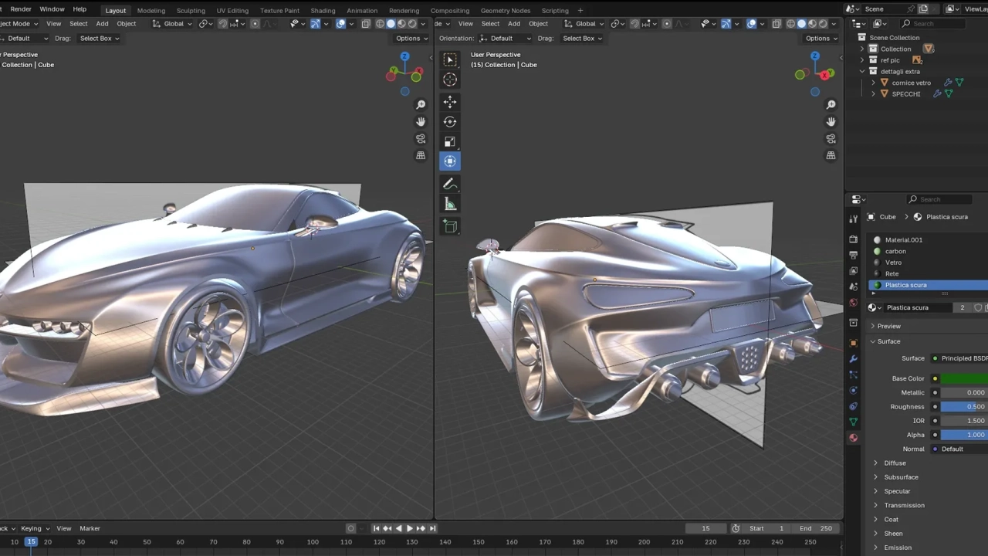Image resolution: width=988 pixels, height=556 pixels.
Task: Select the Measure ruler tool
Action: [450, 205]
